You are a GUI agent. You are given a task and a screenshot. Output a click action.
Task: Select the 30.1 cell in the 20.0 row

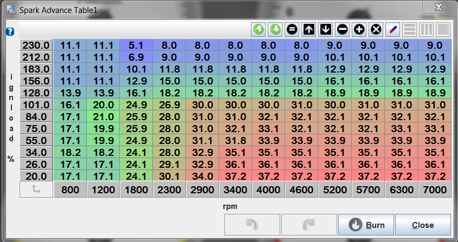[170, 176]
